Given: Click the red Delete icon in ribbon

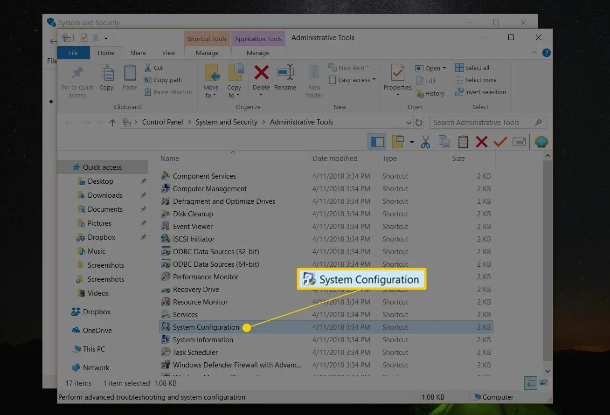Looking at the screenshot, I should 261,72.
